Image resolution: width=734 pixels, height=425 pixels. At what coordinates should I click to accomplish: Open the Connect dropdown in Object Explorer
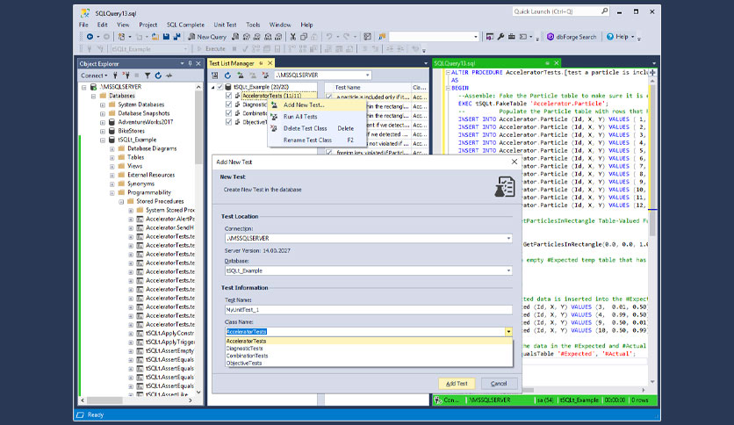(94, 76)
